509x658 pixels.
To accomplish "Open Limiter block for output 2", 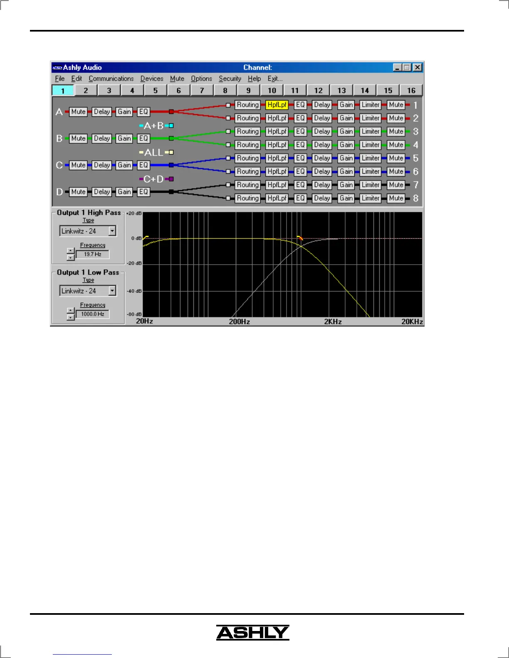I will tap(371, 118).
